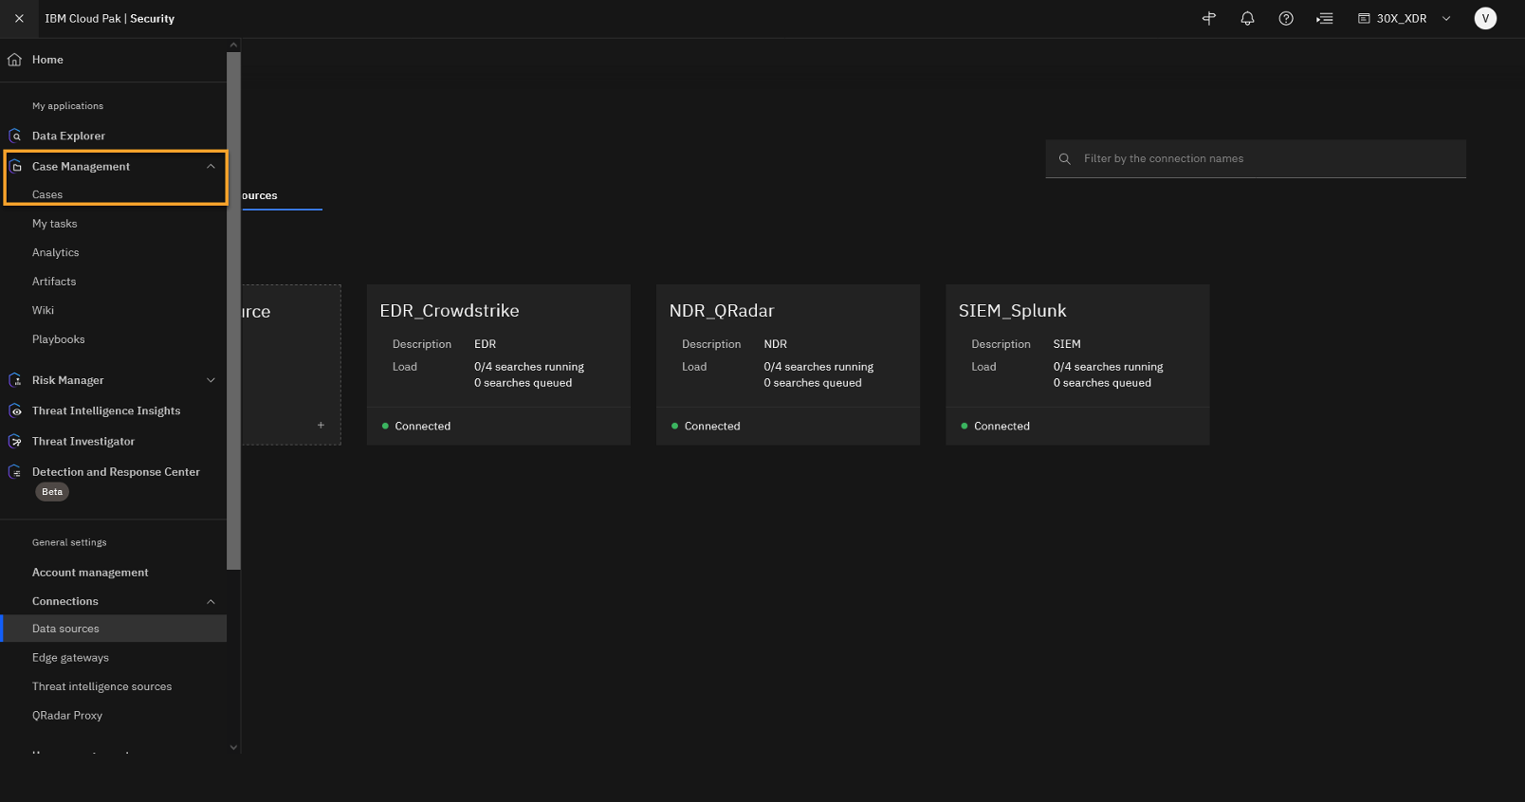Go to Home in the navigation
This screenshot has width=1525, height=802.
[47, 60]
